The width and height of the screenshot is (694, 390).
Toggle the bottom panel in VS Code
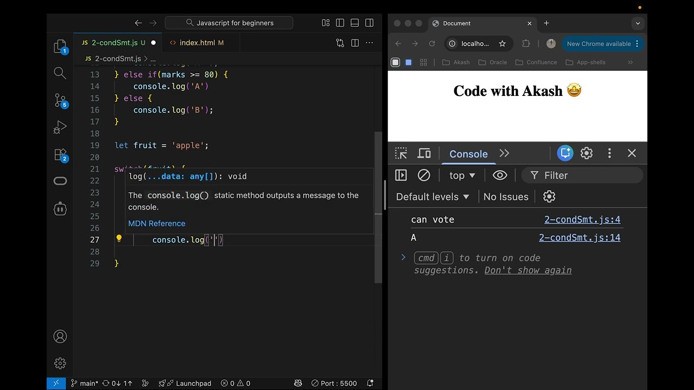[355, 23]
